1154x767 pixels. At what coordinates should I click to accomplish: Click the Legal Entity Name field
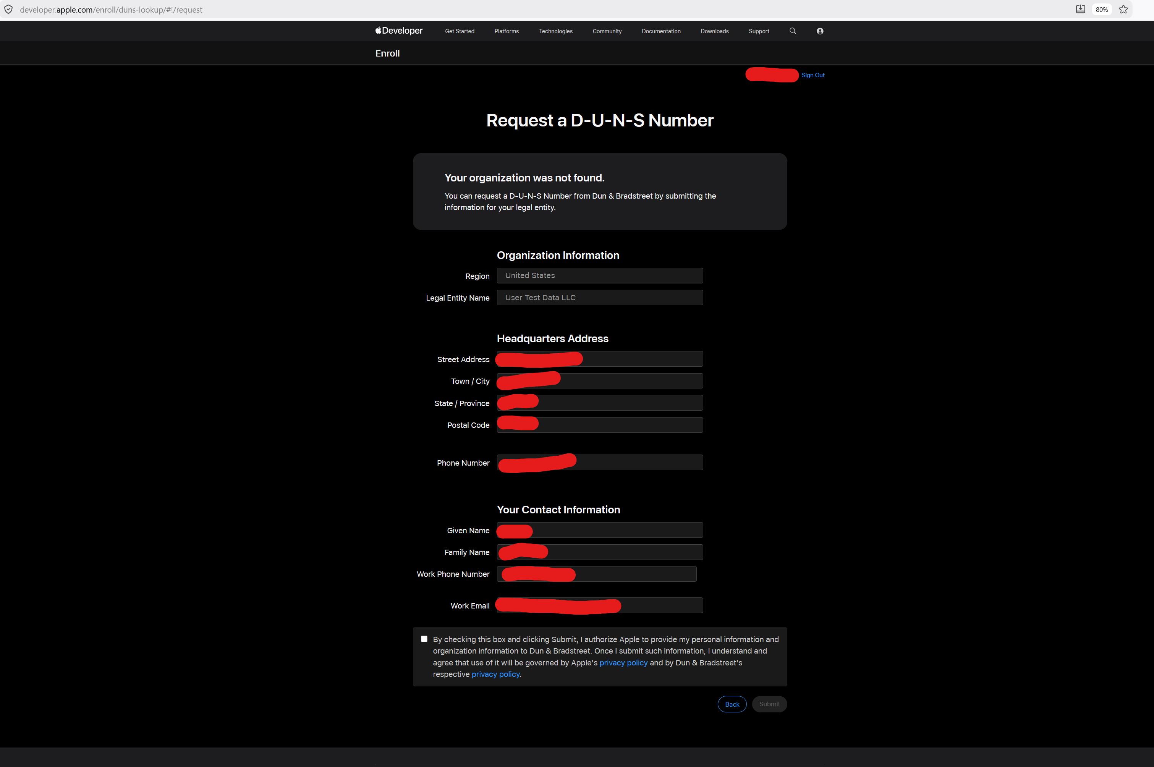(600, 298)
